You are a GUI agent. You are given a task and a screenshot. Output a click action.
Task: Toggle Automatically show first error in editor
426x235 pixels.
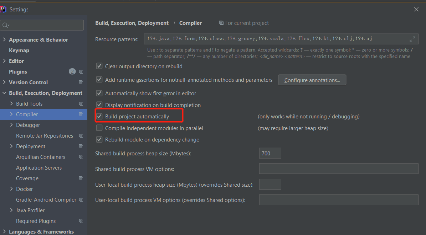99,93
